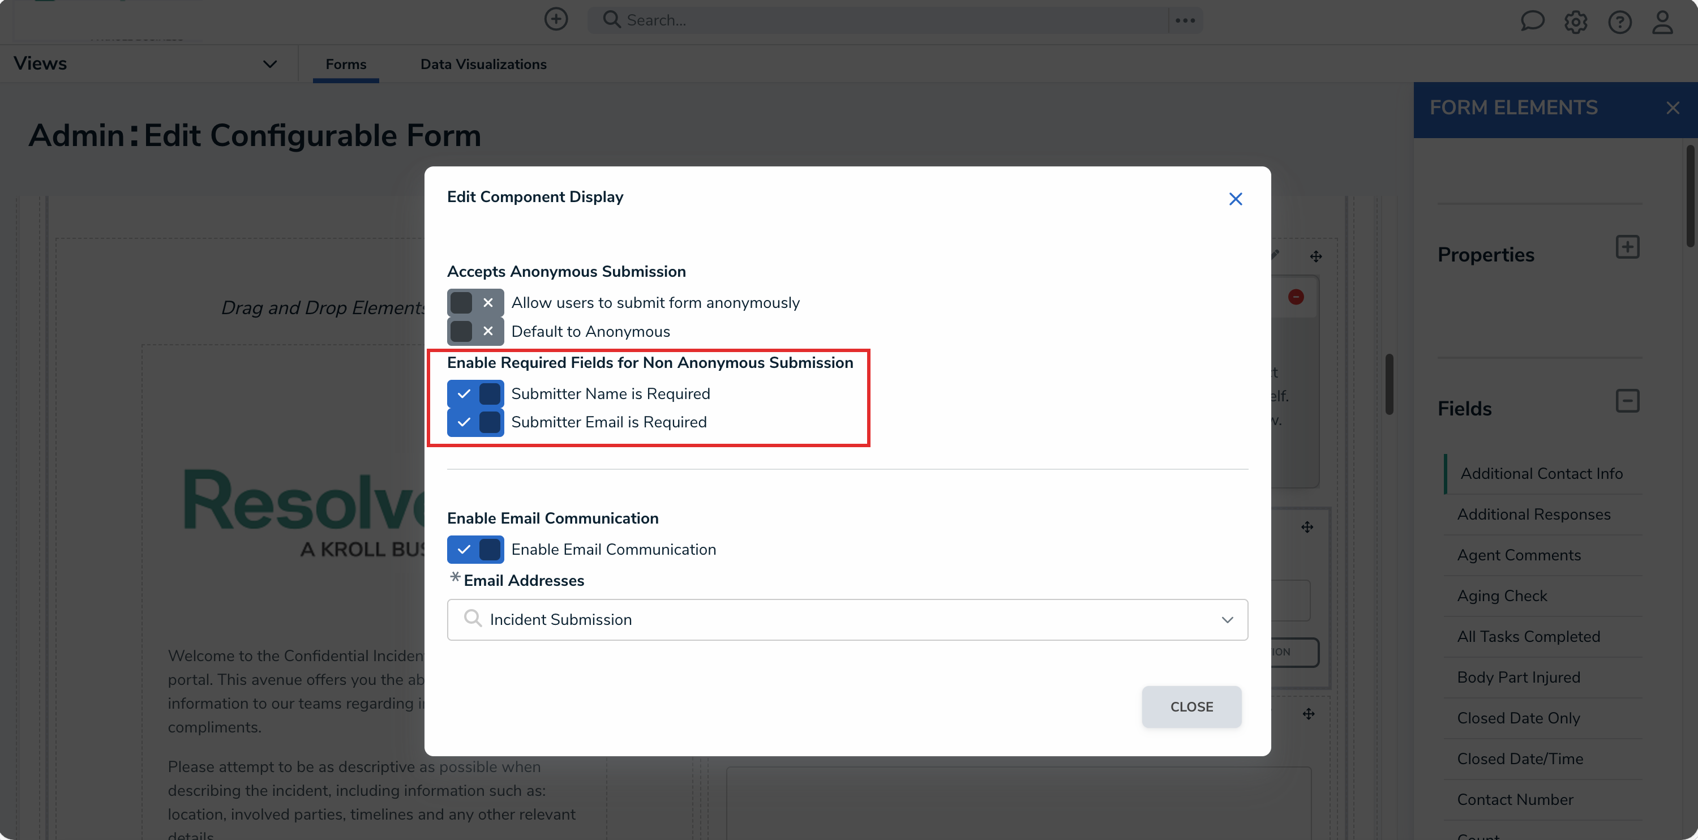Open the settings gear icon
This screenshot has width=1698, height=840.
[x=1576, y=22]
